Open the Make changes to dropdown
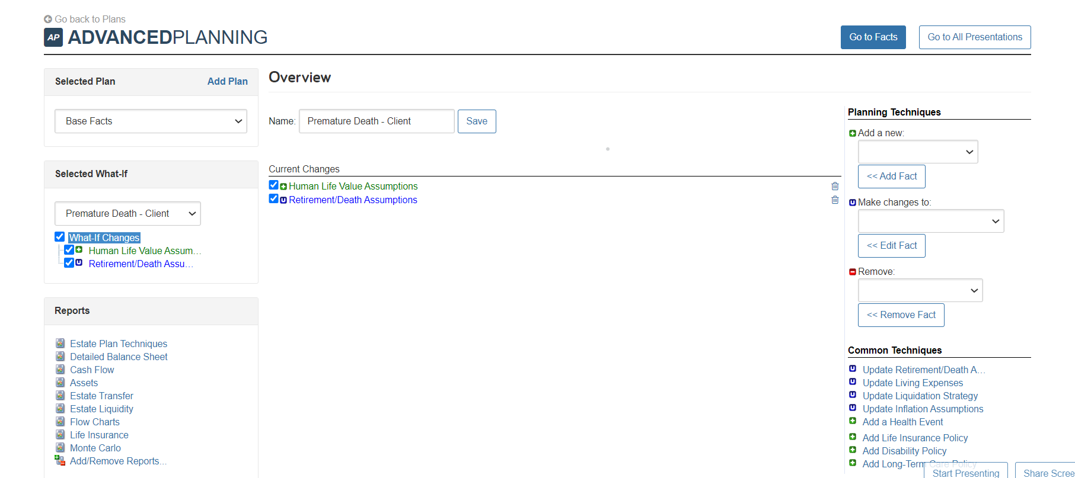 click(931, 221)
